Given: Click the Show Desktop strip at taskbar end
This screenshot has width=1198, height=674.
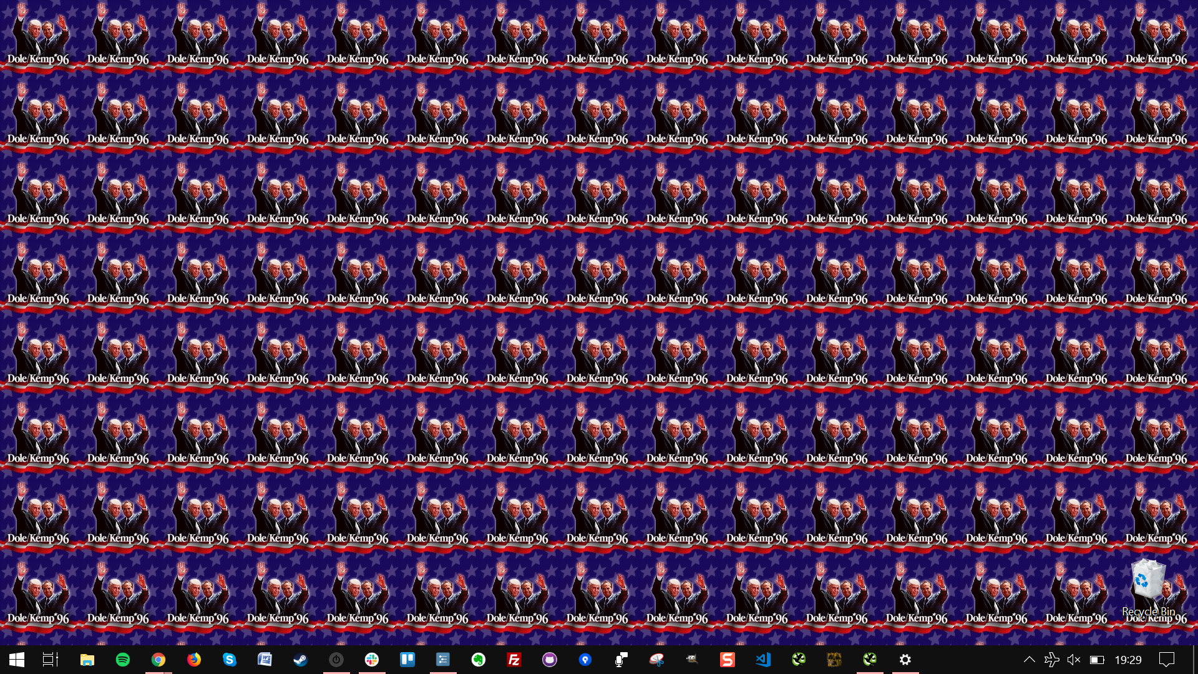Looking at the screenshot, I should click(1196, 660).
